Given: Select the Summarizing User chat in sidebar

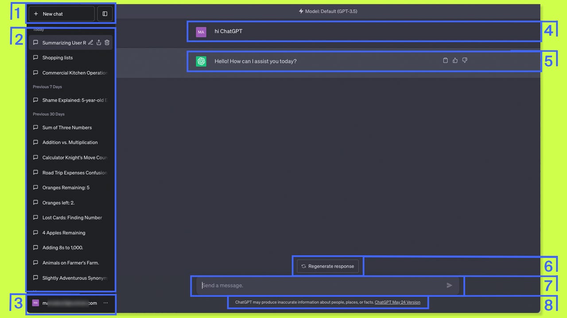Looking at the screenshot, I should (70, 43).
